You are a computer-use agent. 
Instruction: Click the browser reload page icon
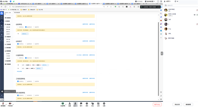[x=5, y=7]
